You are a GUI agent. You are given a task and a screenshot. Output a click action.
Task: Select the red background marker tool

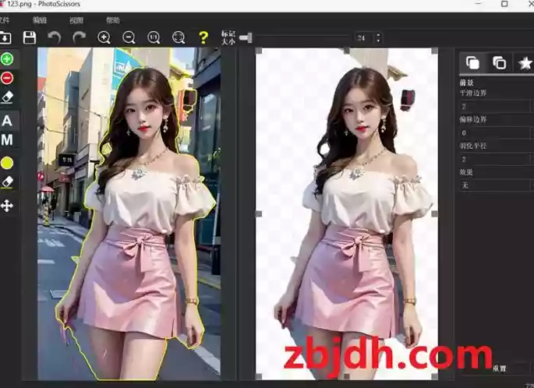tap(7, 78)
